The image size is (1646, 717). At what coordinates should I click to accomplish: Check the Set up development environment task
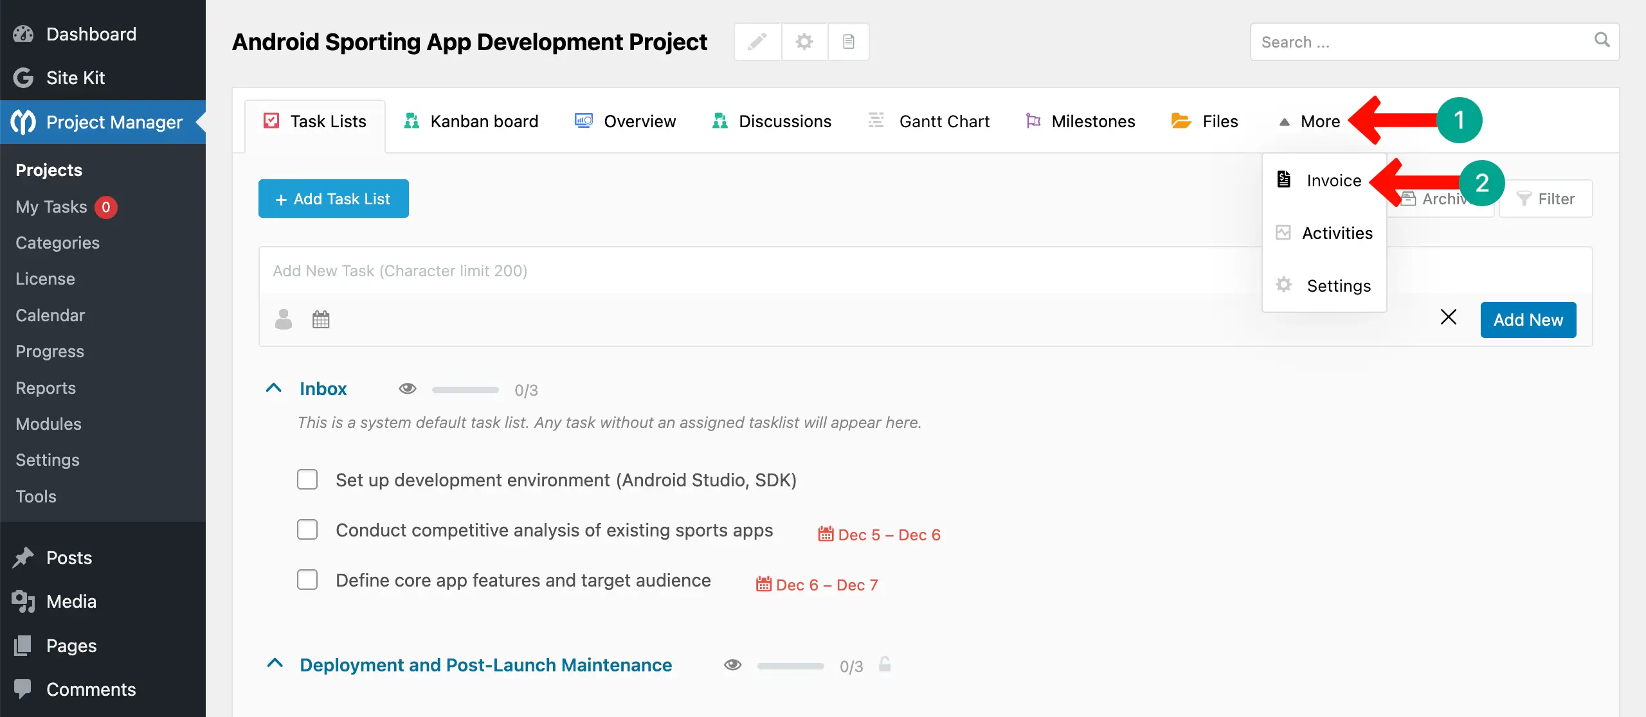(x=307, y=479)
